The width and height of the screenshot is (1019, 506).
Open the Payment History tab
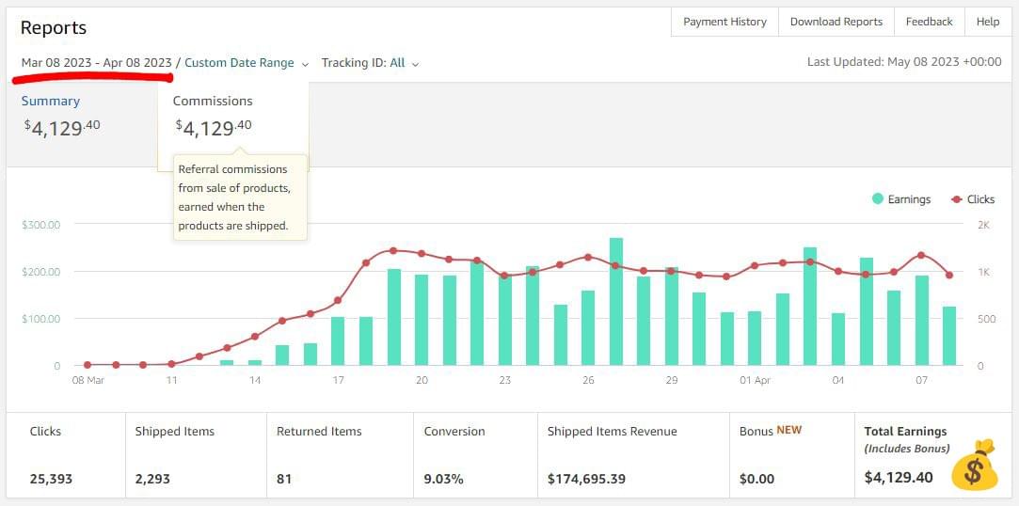click(724, 22)
